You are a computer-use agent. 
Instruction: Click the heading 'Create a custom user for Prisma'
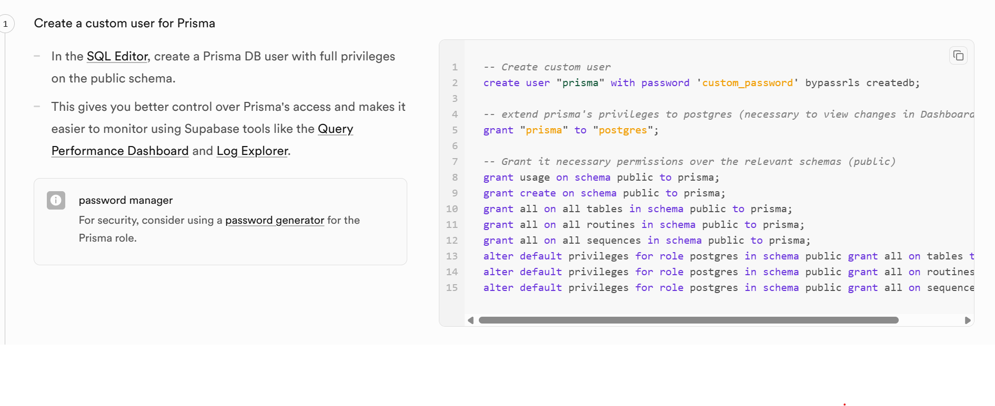[x=125, y=23]
